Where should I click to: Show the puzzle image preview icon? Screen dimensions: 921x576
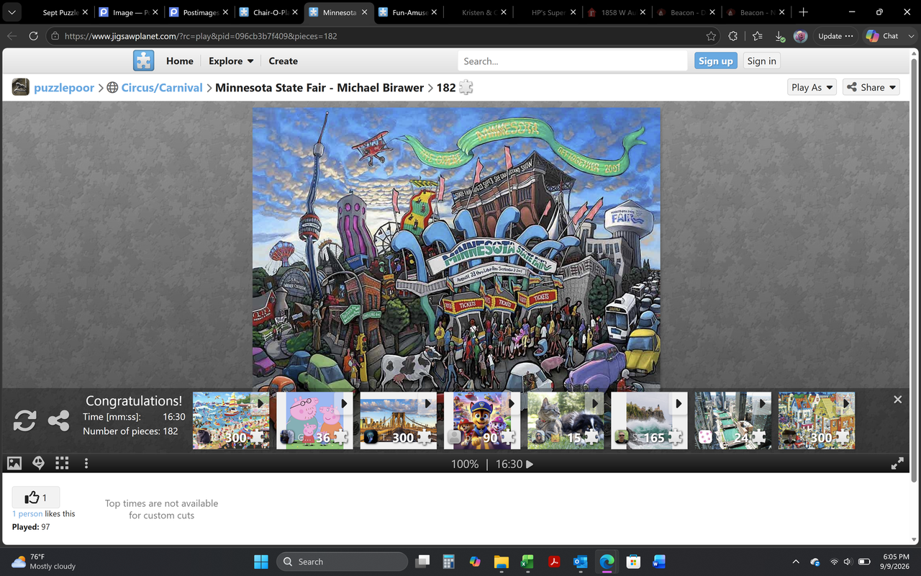[14, 464]
